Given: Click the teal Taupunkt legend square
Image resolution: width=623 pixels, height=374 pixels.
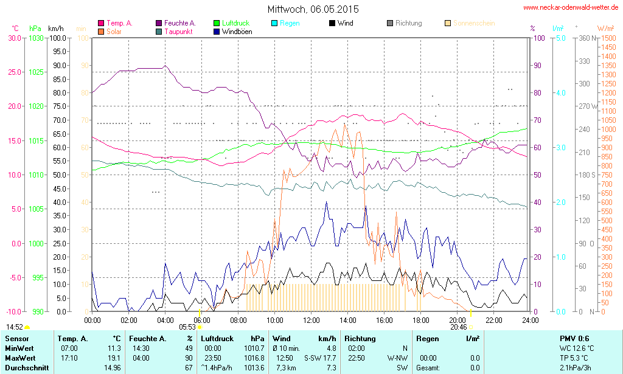Looking at the screenshot, I should click(x=159, y=32).
